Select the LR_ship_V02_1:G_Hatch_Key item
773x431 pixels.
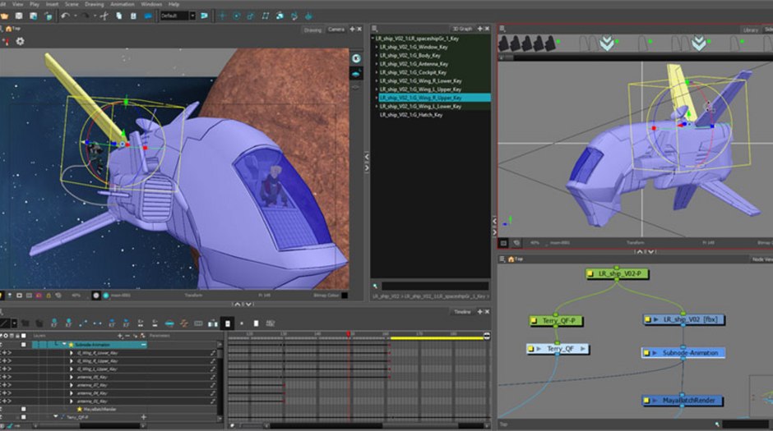410,115
